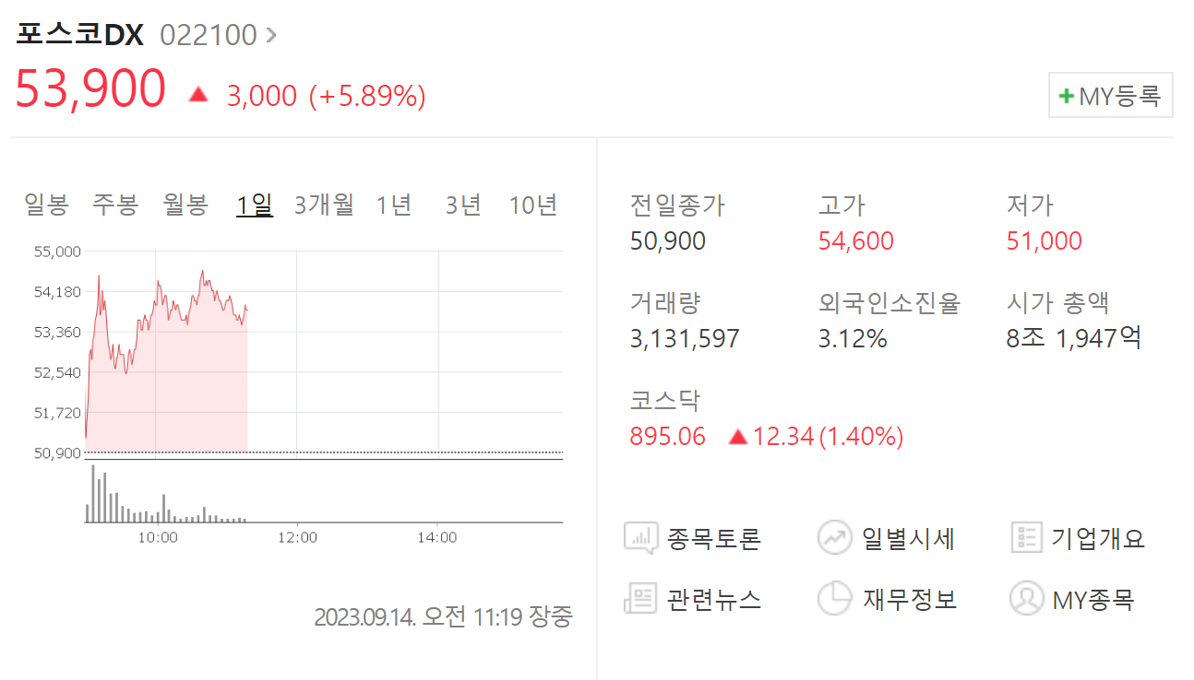Viewport: 1194px width, 680px height.
Task: Click the plus icon on MY등록 button
Action: [x=1067, y=94]
